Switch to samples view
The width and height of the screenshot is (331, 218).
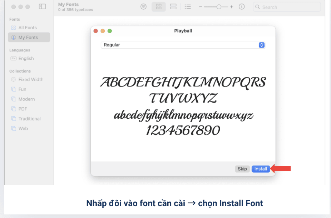pos(173,7)
